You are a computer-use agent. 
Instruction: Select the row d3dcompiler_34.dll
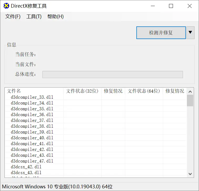coord(96,103)
